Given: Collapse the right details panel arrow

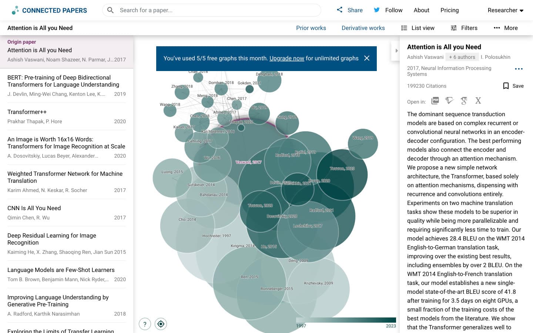Looking at the screenshot, I should pos(396,51).
